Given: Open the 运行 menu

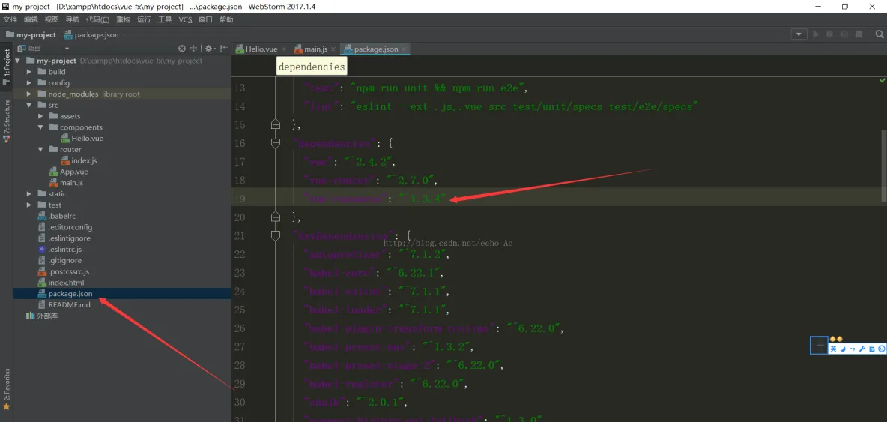Looking at the screenshot, I should (x=145, y=19).
